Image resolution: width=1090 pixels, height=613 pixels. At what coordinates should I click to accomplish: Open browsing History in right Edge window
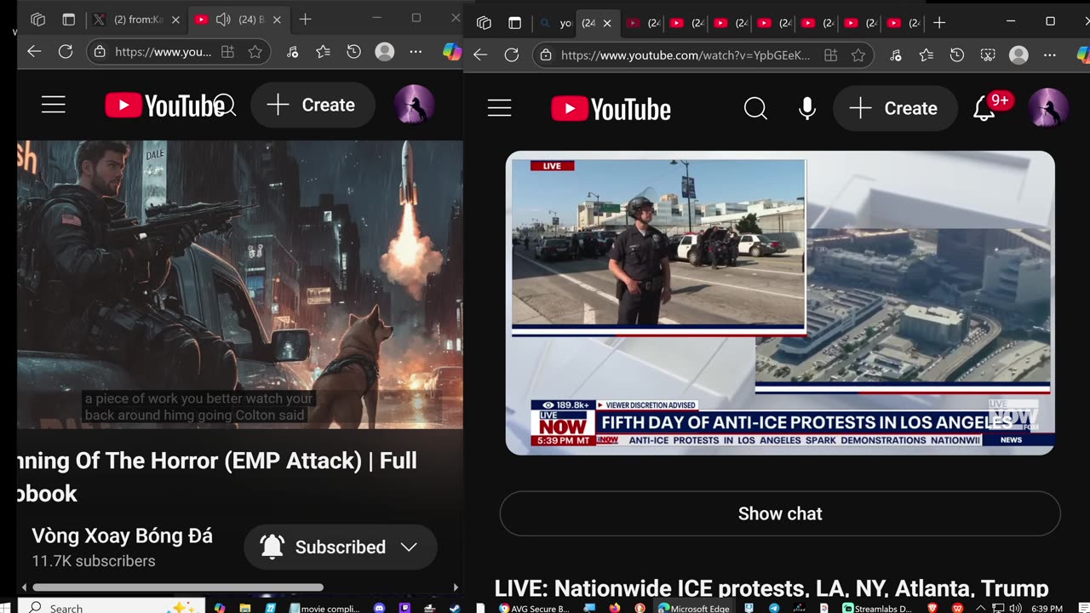(x=957, y=55)
